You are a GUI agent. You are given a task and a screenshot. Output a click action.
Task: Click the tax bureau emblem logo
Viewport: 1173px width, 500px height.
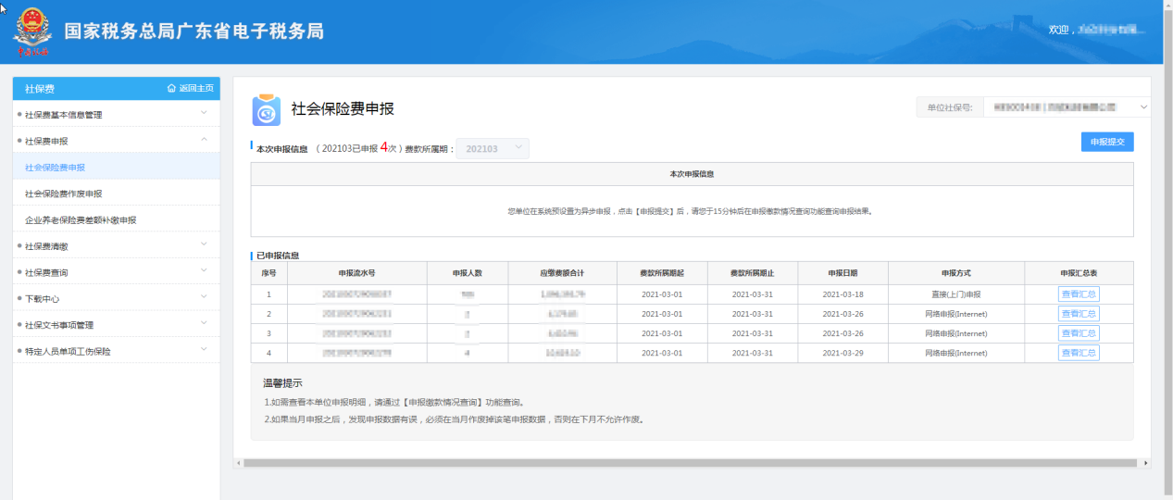coord(33,31)
